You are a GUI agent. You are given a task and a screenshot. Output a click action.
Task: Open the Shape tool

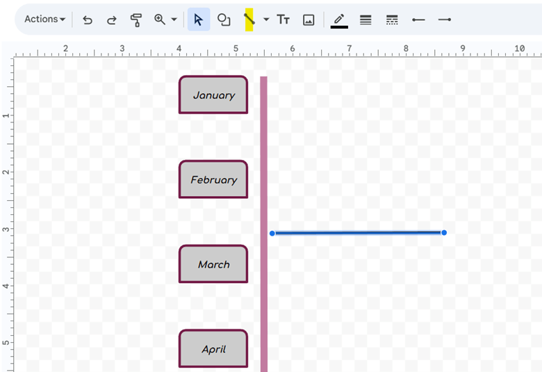click(224, 20)
